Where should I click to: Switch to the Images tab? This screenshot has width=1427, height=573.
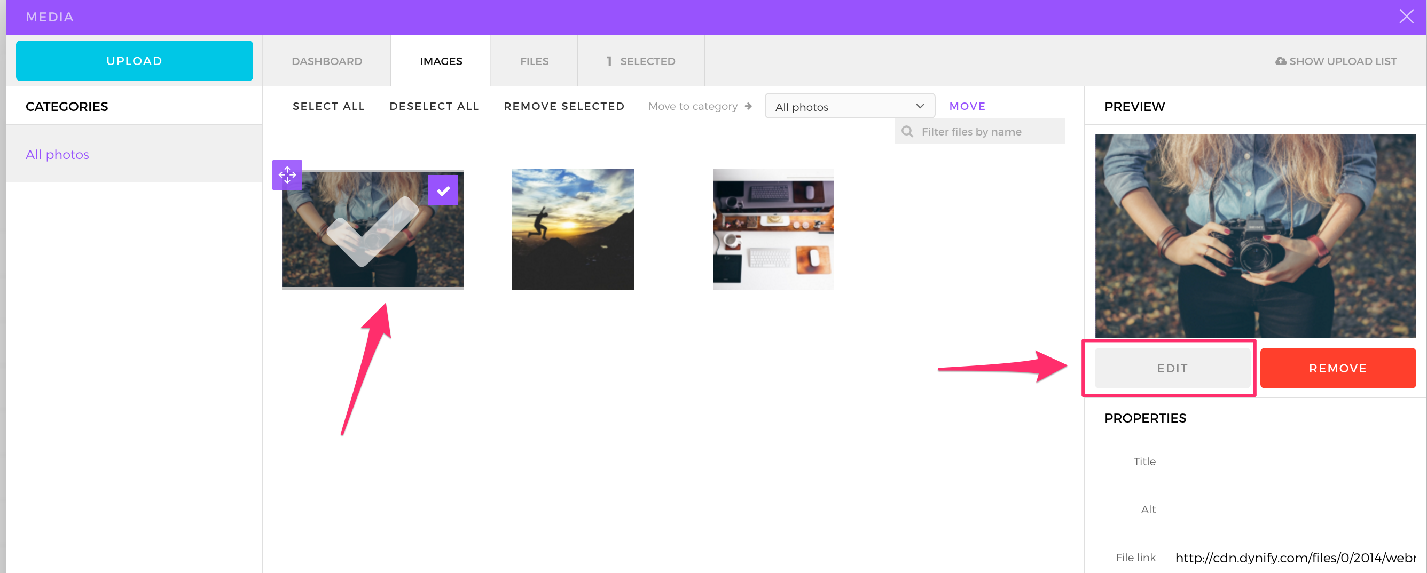[x=441, y=61]
